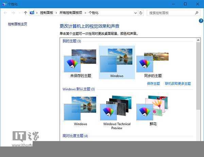Click the Control Panel icon in address bar
Image resolution: width=204 pixels, height=157 pixels.
(x=32, y=13)
